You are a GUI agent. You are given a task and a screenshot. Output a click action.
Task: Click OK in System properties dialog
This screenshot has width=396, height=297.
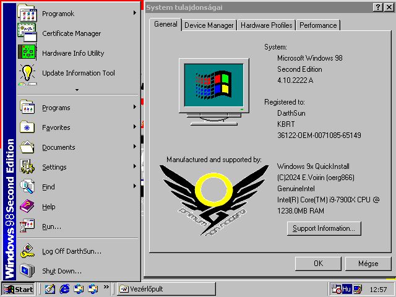(x=318, y=264)
